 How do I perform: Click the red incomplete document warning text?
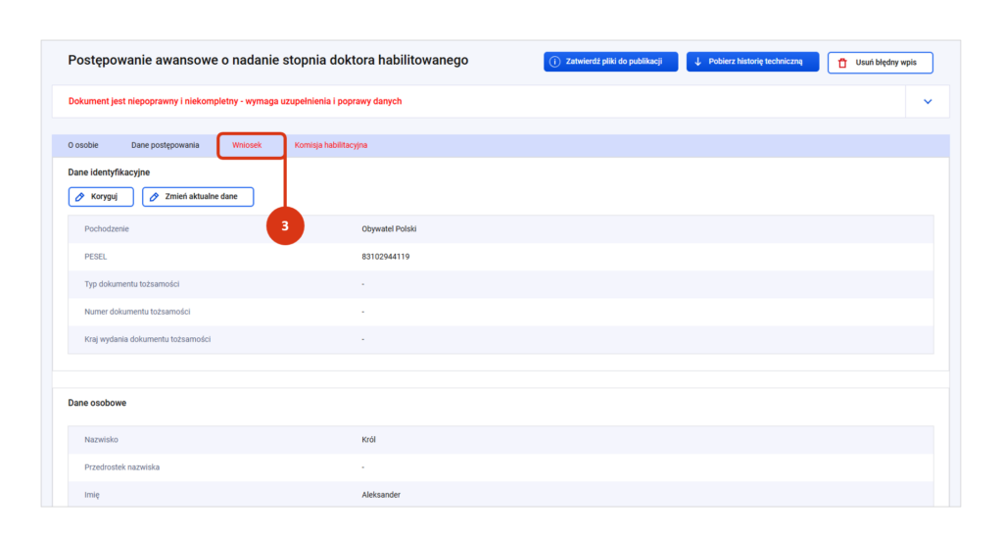point(235,101)
